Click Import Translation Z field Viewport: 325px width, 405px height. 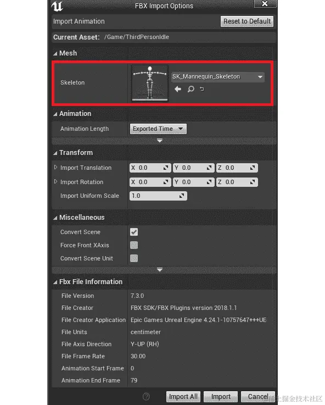[237, 168]
